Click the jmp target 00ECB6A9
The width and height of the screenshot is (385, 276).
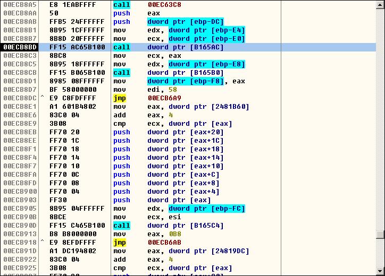[x=164, y=98]
